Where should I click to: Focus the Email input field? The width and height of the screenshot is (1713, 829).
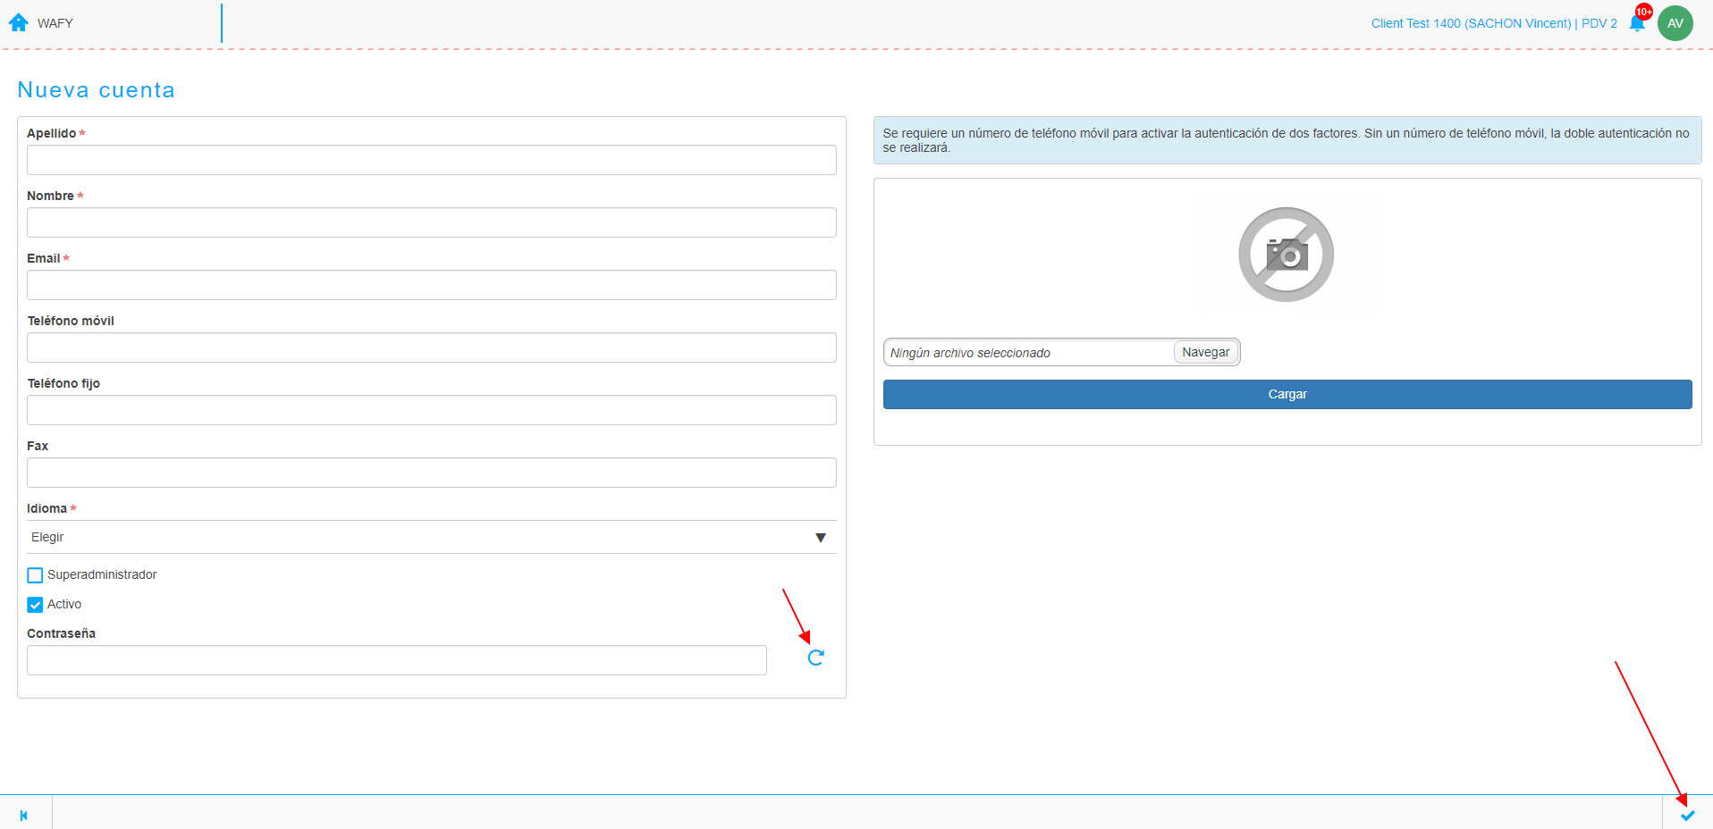tap(432, 285)
